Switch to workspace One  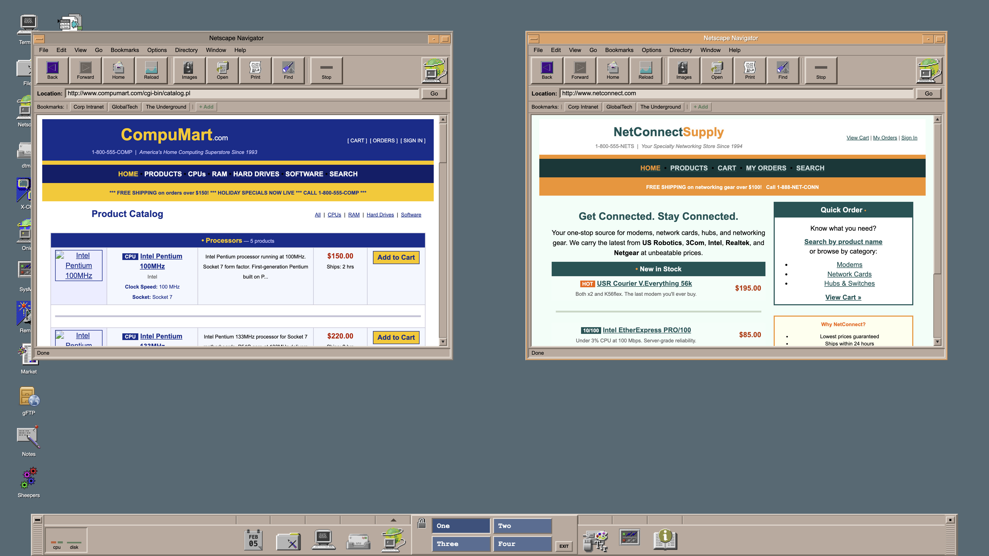click(461, 526)
